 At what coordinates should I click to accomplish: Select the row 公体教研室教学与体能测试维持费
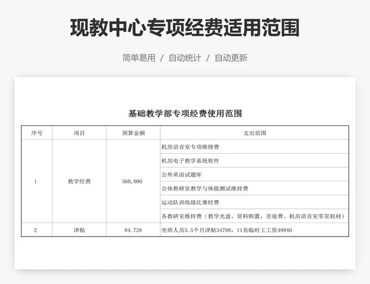[x=254, y=188]
